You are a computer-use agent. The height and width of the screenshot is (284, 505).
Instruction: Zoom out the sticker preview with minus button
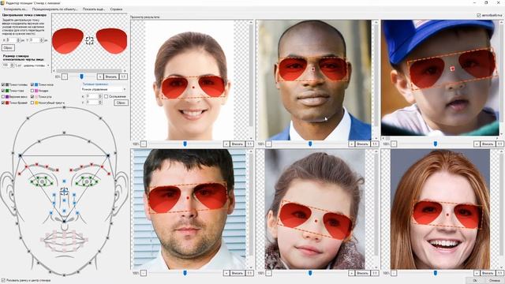[x=65, y=77]
